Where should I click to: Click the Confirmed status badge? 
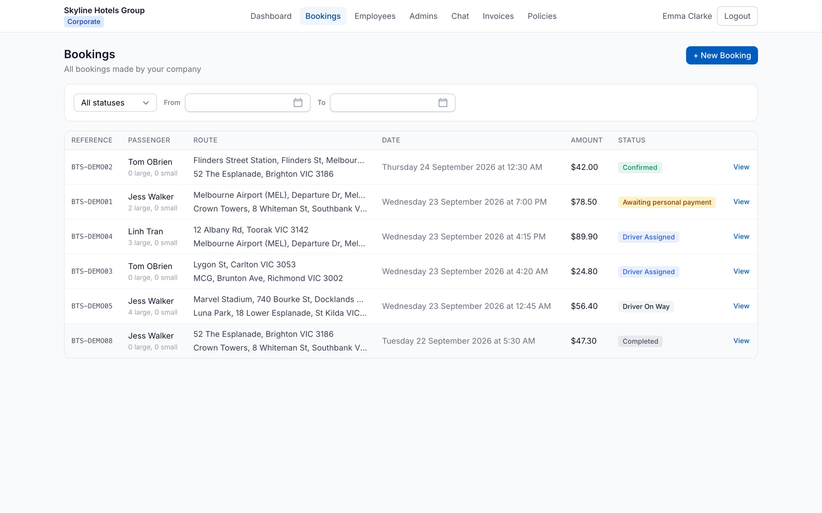coord(640,167)
